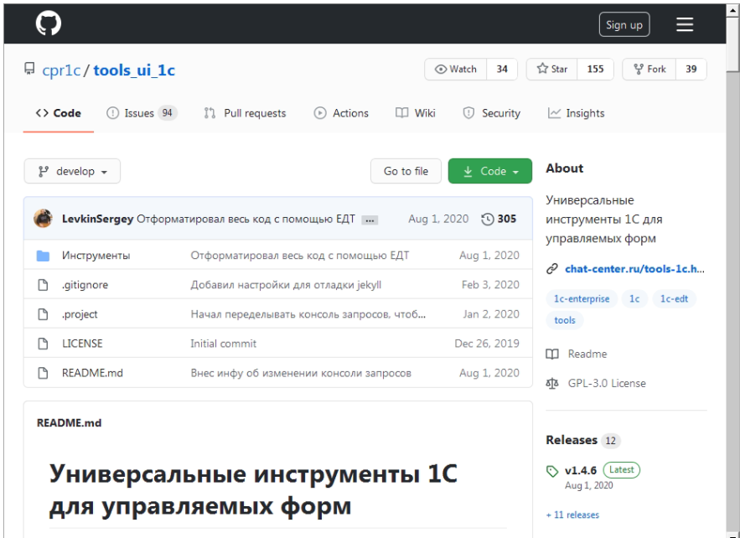740x538 pixels.
Task: Click the Watch button
Action: point(455,70)
